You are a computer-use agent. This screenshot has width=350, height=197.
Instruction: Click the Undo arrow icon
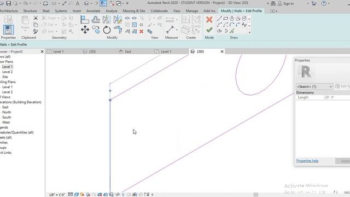[25, 3]
